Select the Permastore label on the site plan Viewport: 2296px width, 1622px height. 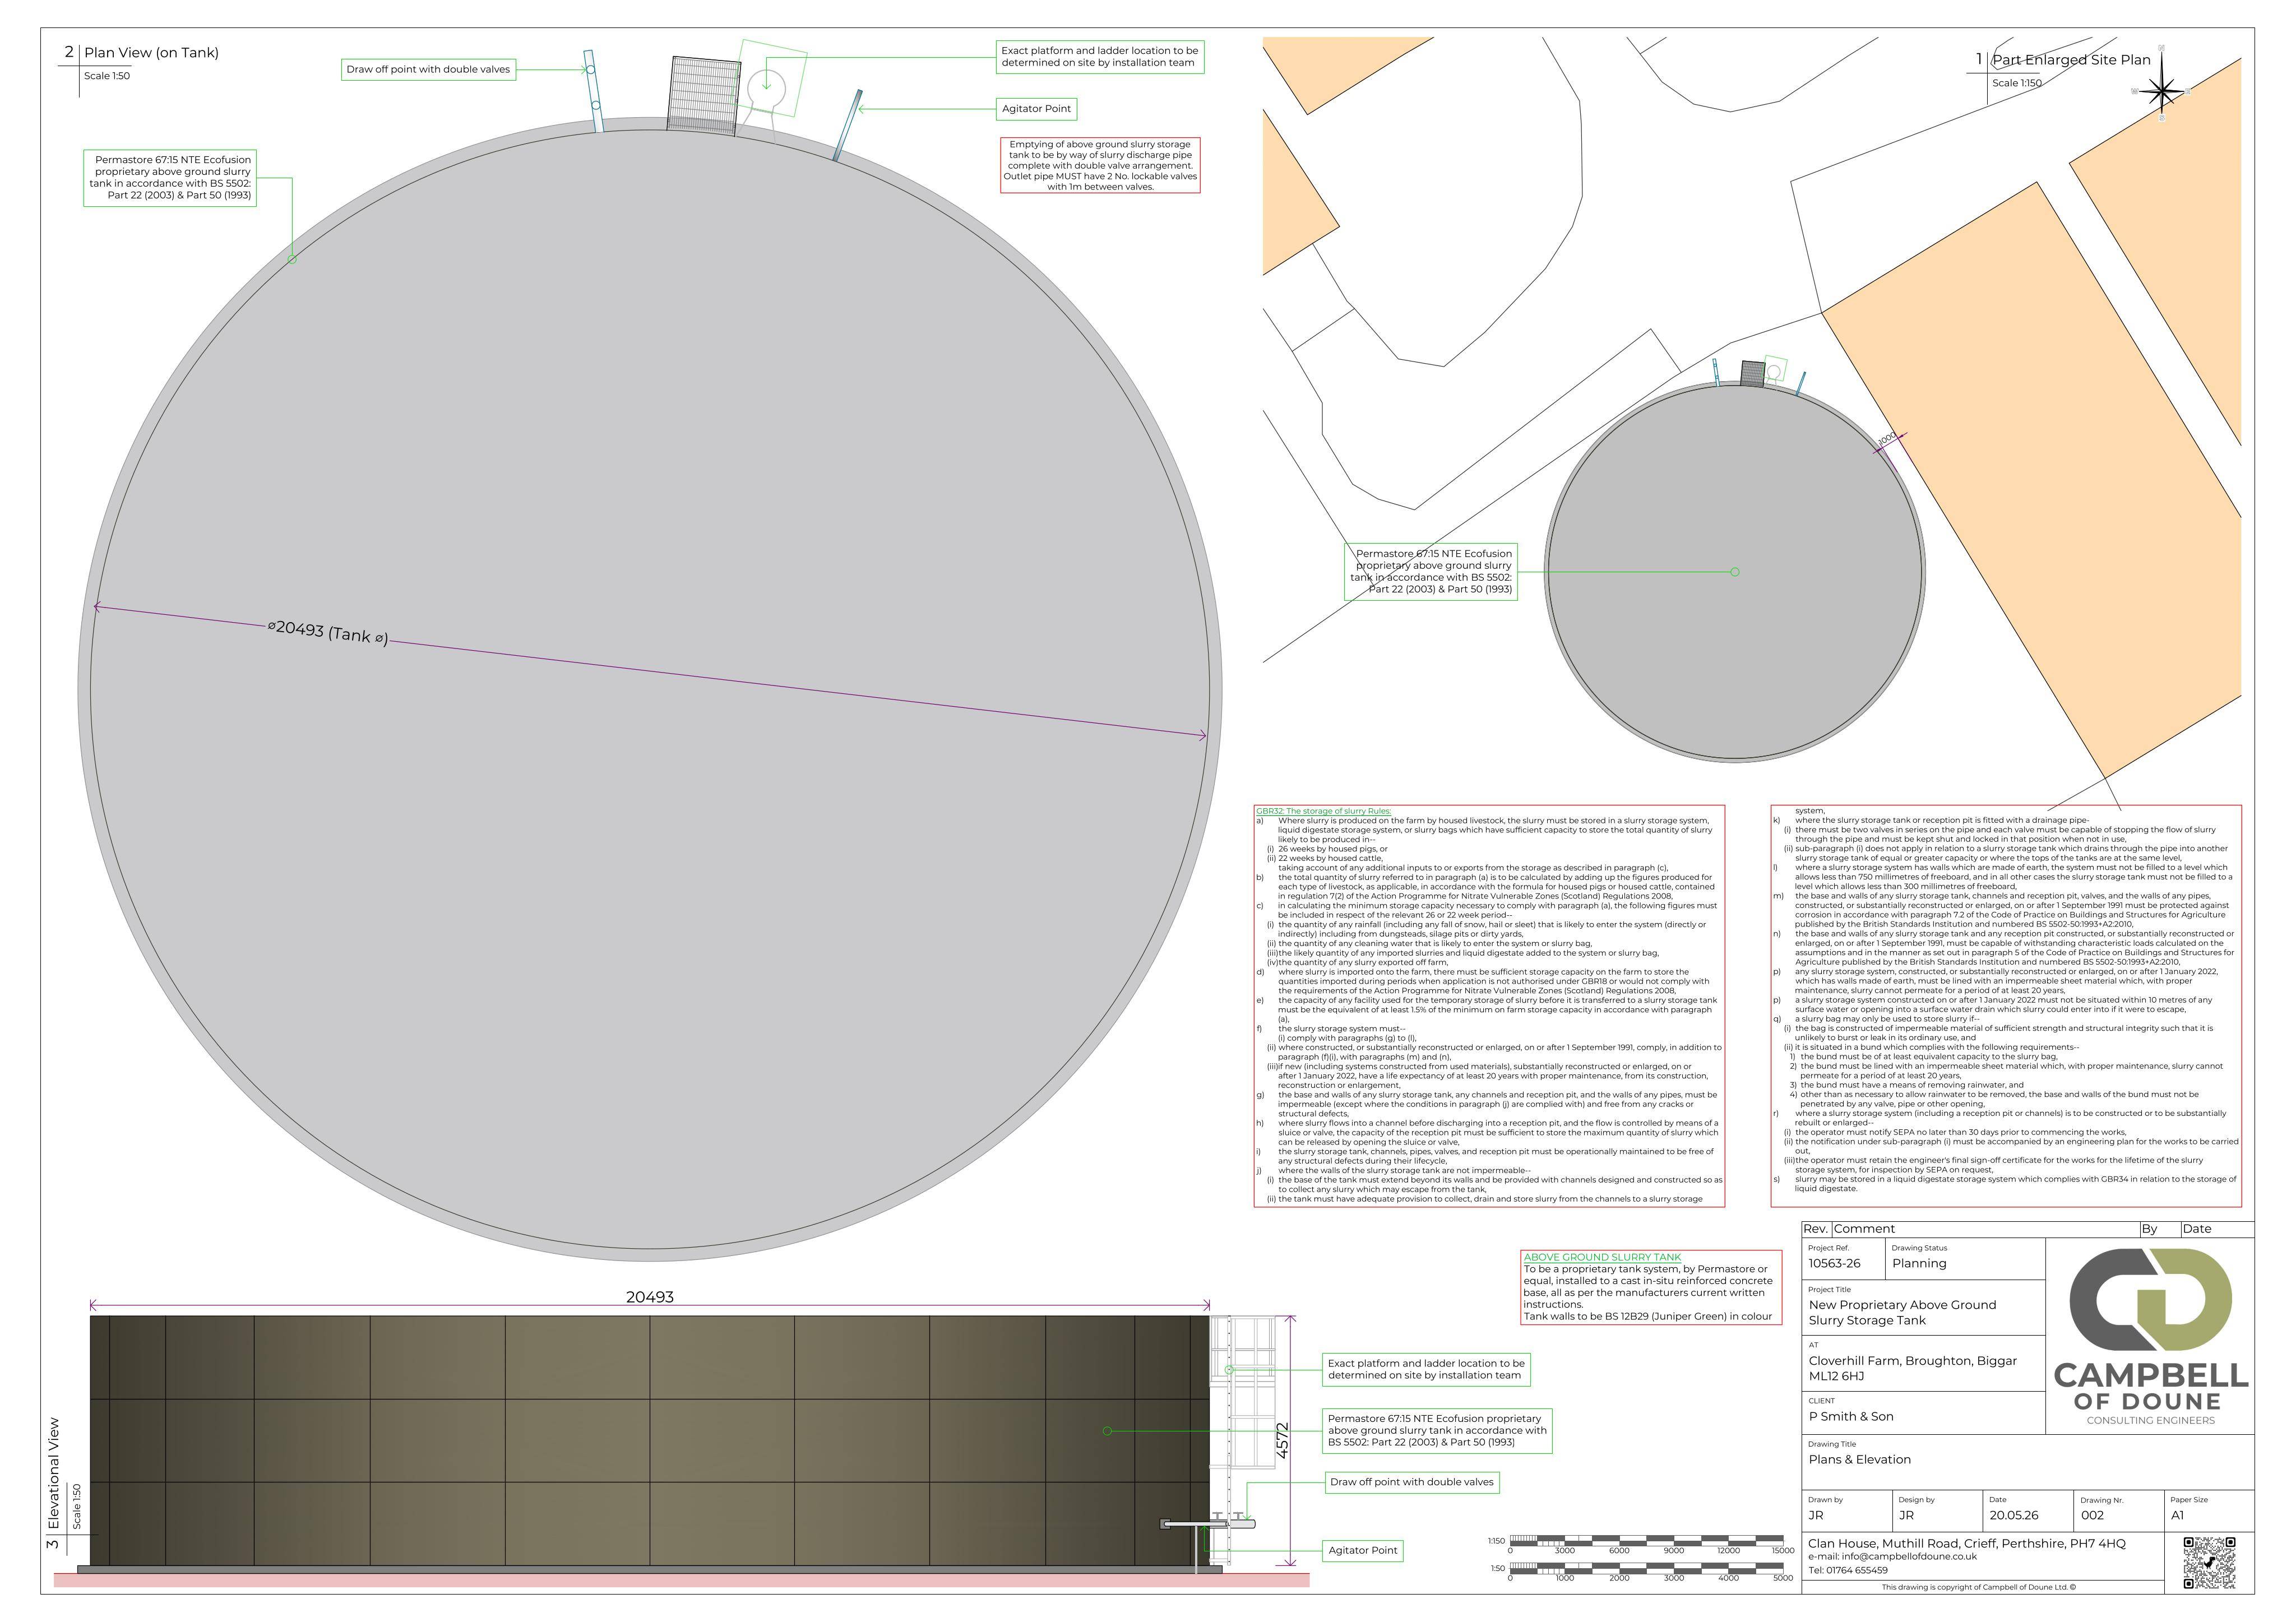pyautogui.click(x=1431, y=571)
